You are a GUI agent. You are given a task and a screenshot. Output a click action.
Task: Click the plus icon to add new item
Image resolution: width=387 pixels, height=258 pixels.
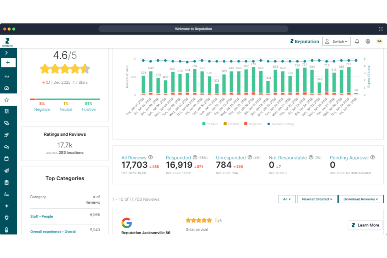pyautogui.click(x=8, y=62)
